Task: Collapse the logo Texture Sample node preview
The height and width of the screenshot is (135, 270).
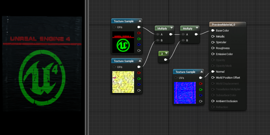Action: (x=140, y=21)
